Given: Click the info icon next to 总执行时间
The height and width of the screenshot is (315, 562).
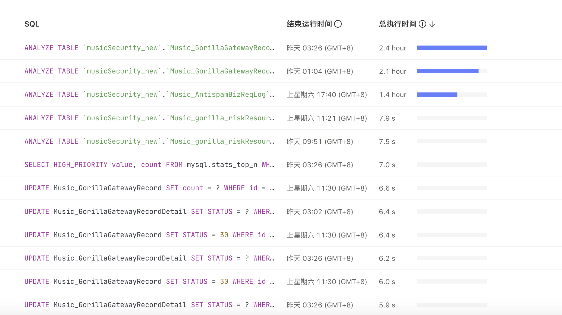Looking at the screenshot, I should point(422,24).
